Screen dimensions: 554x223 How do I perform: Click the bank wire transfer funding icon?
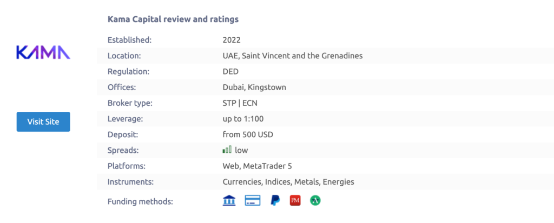(x=229, y=201)
